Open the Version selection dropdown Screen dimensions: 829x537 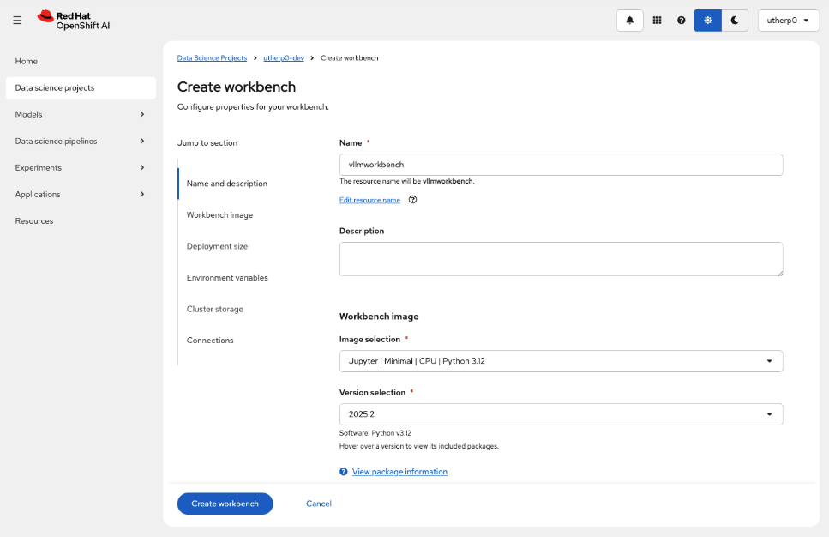point(561,414)
